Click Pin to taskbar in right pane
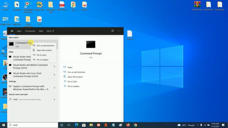 coord(73,86)
